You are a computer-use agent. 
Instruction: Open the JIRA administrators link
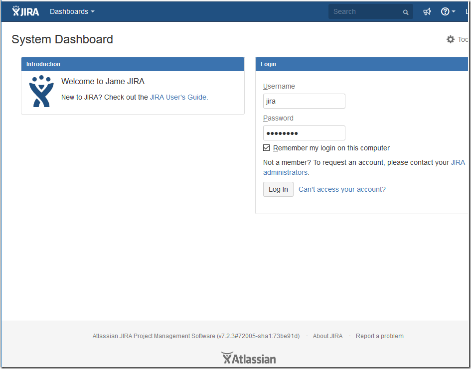(x=364, y=167)
